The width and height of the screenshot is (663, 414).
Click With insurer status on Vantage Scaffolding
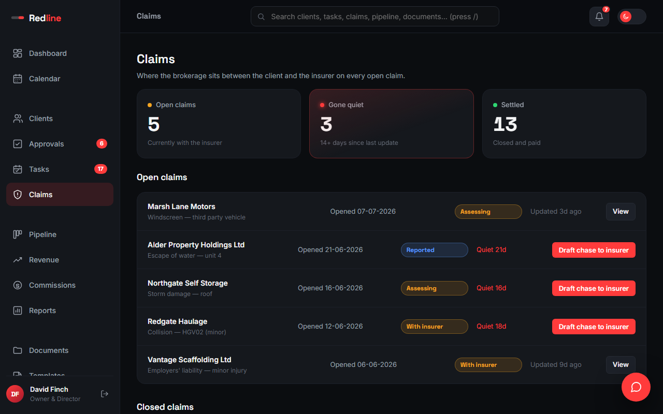point(488,365)
